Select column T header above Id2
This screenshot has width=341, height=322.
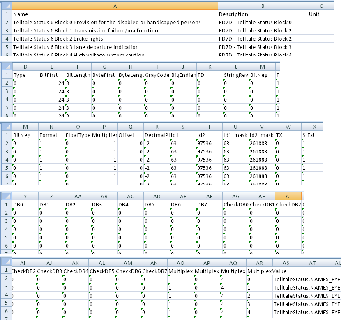coord(210,127)
